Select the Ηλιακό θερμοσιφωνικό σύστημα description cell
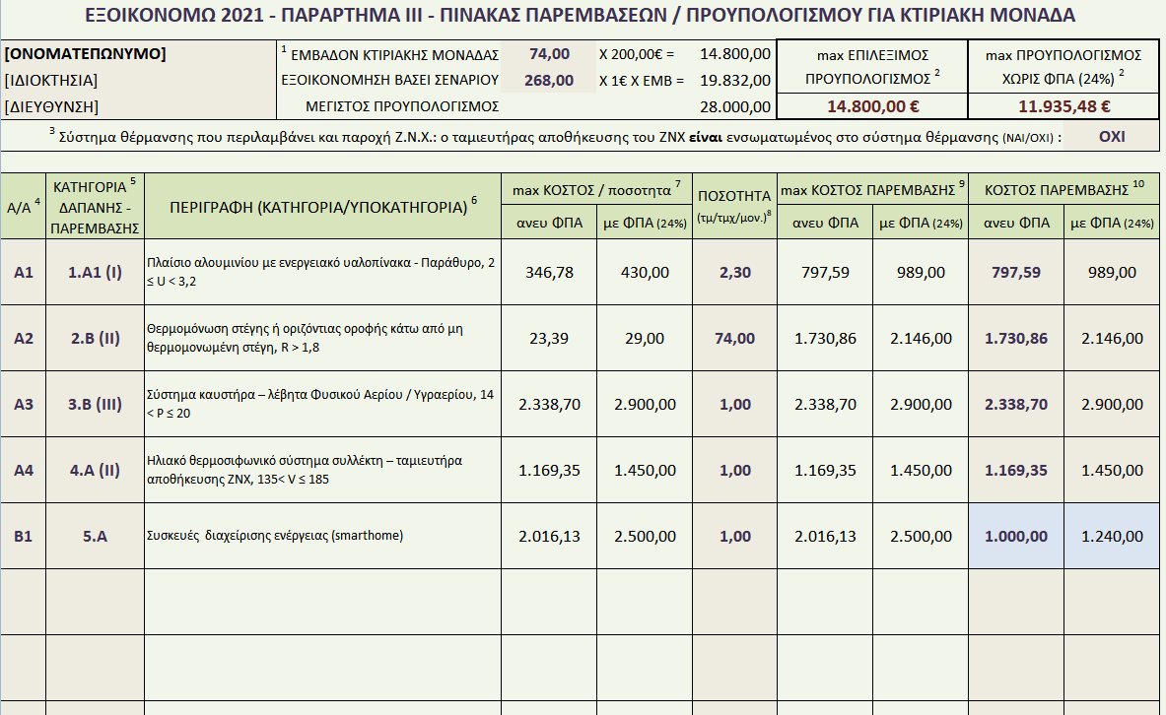1166x715 pixels. [x=322, y=470]
